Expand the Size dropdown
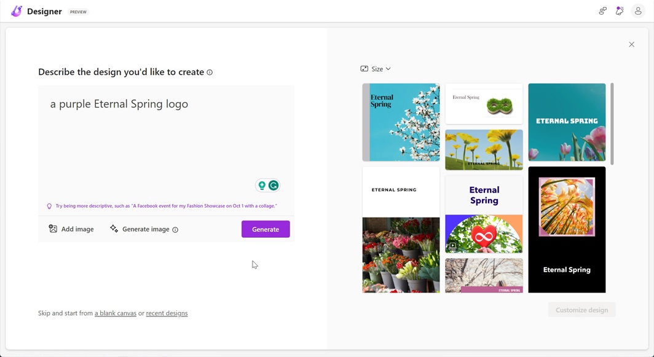 376,69
